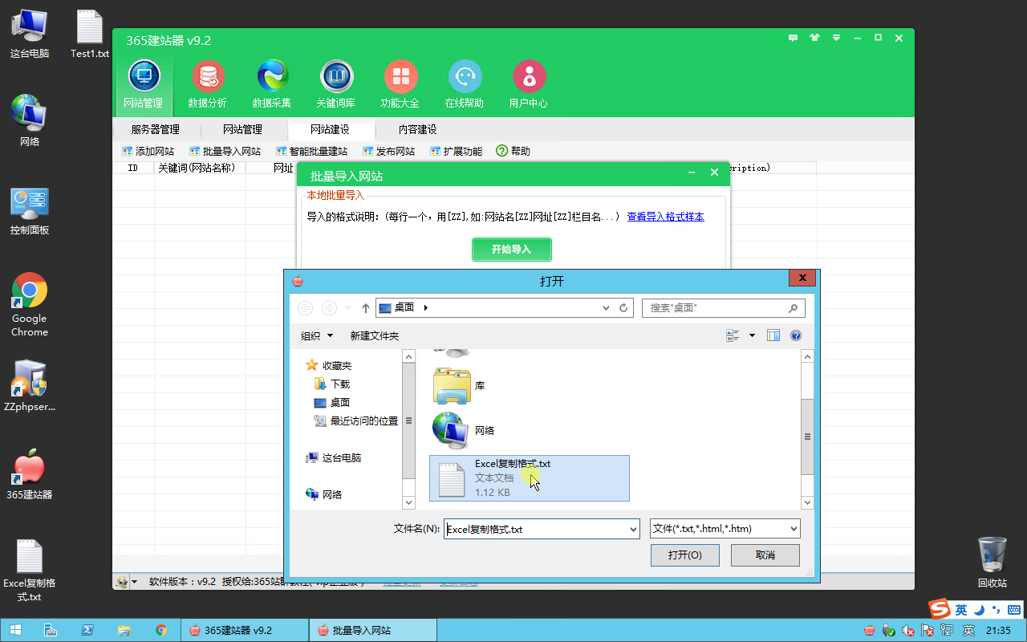1027x642 pixels.
Task: Open 在线帮助 headset icon
Action: (465, 84)
